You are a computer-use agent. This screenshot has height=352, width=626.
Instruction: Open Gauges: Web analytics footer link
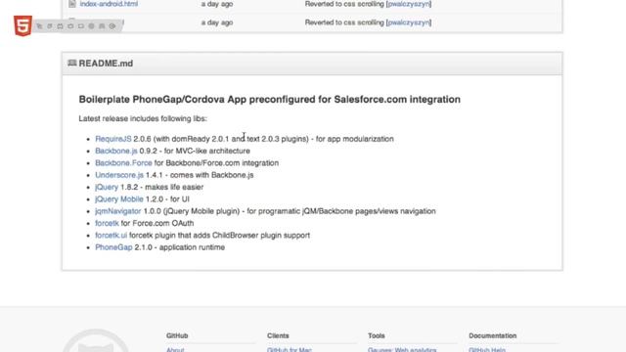402,350
